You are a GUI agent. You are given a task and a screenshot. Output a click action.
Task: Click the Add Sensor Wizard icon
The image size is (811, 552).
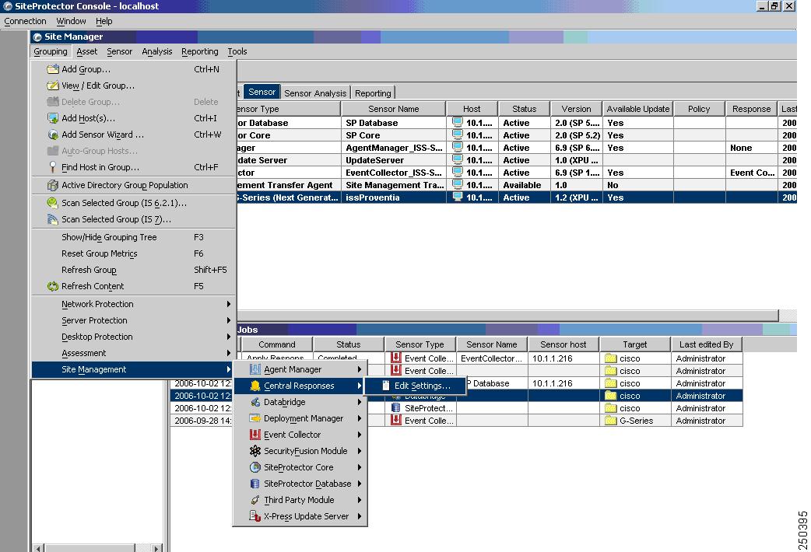click(x=53, y=135)
